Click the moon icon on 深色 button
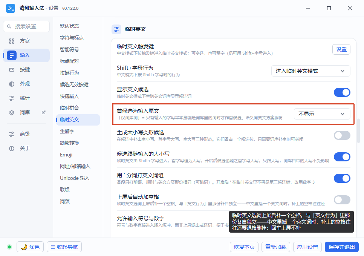This screenshot has height=256, width=364. [x=24, y=247]
